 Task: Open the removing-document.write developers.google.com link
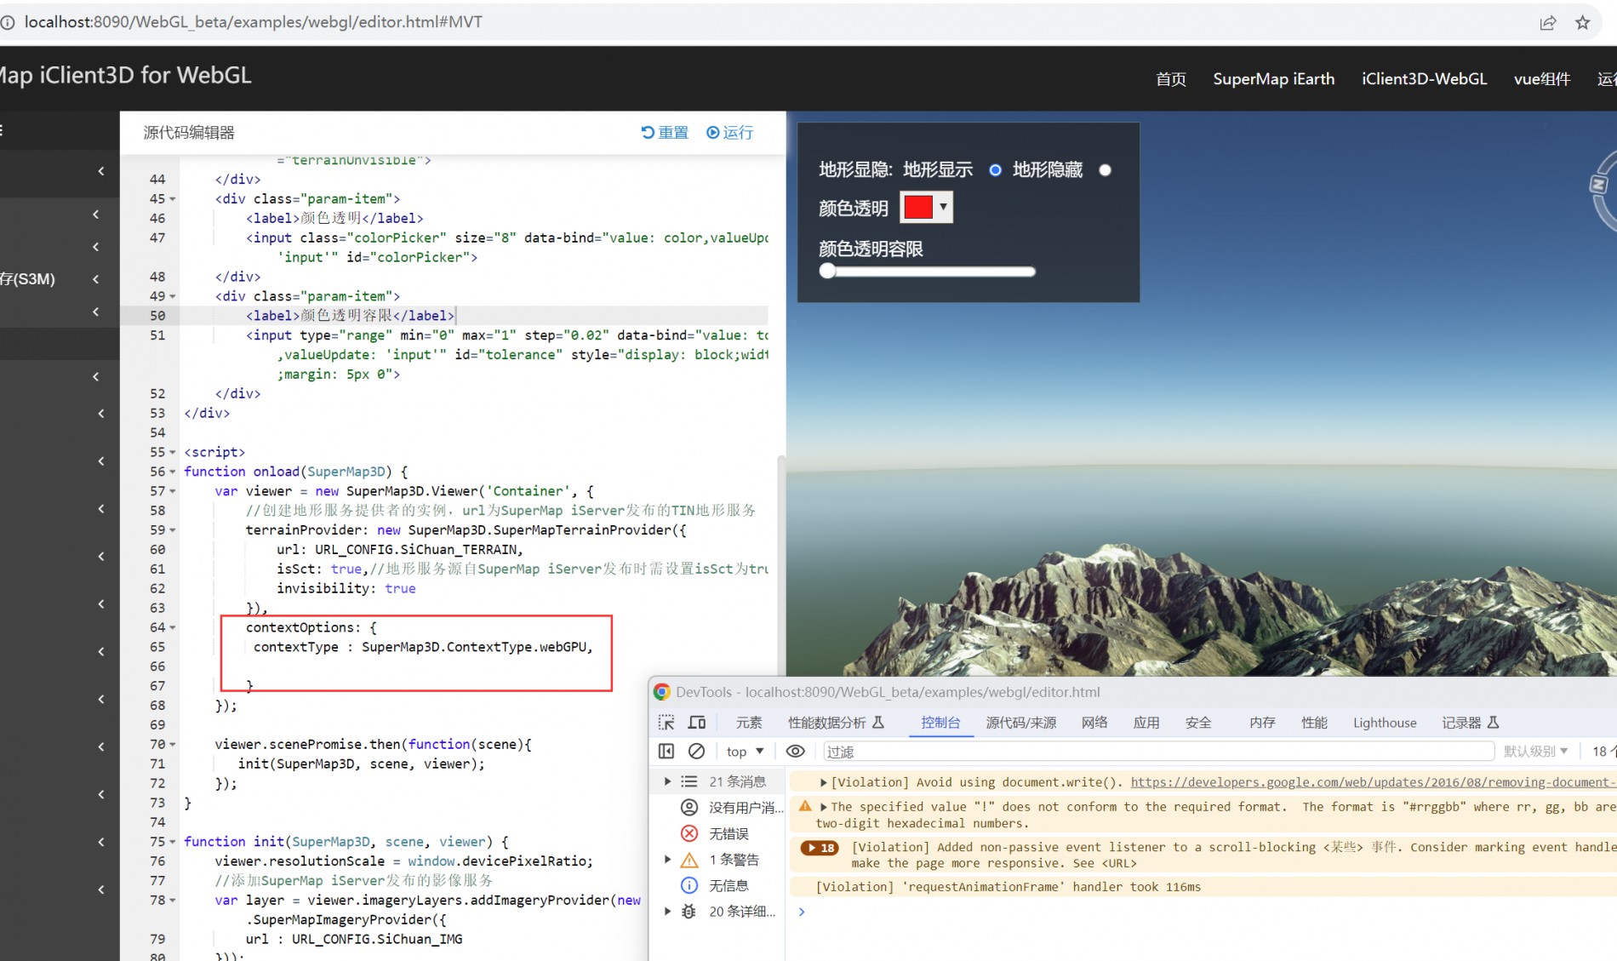point(1373,782)
